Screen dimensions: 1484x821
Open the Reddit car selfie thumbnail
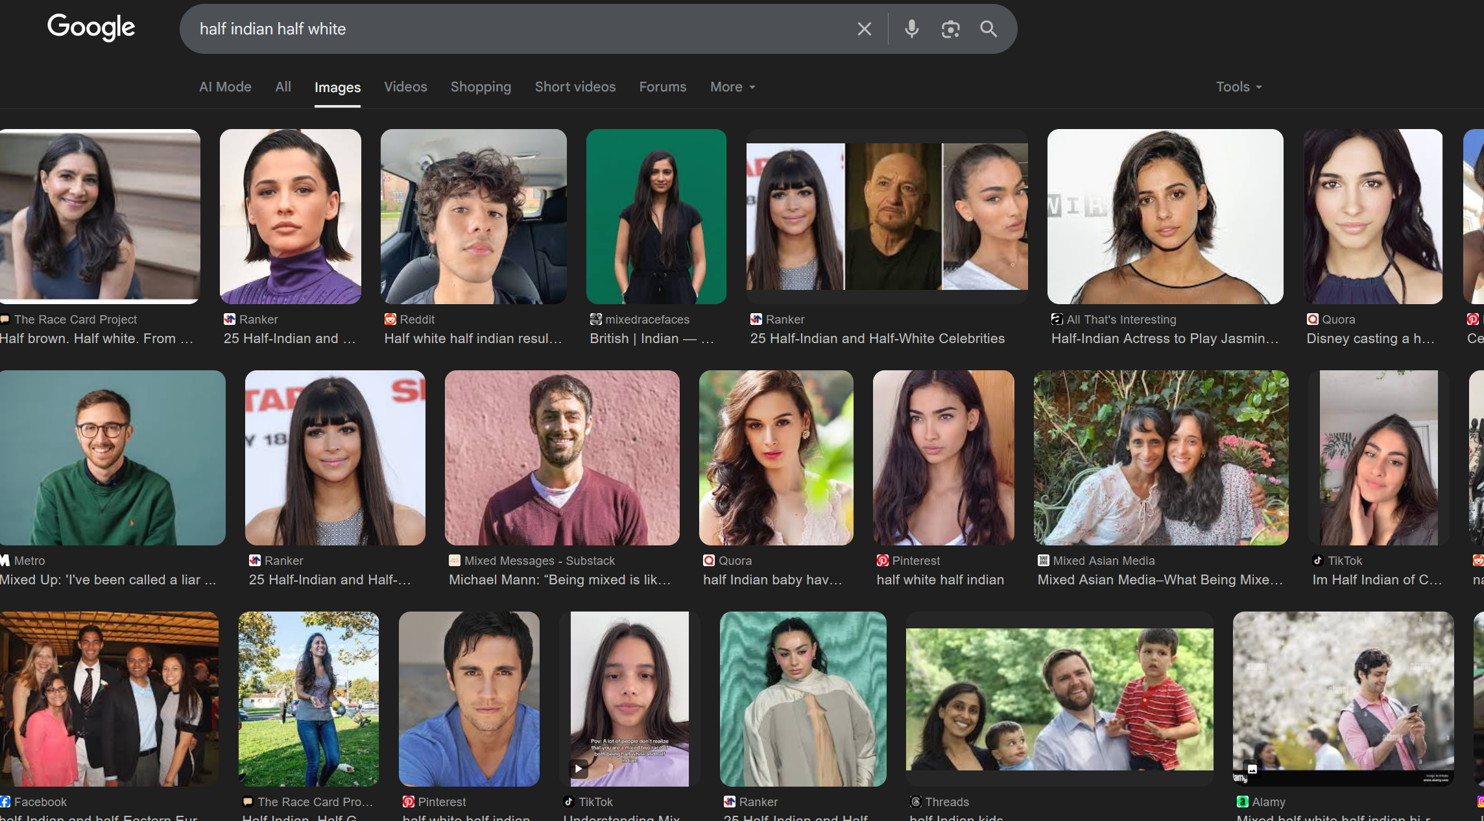[473, 217]
